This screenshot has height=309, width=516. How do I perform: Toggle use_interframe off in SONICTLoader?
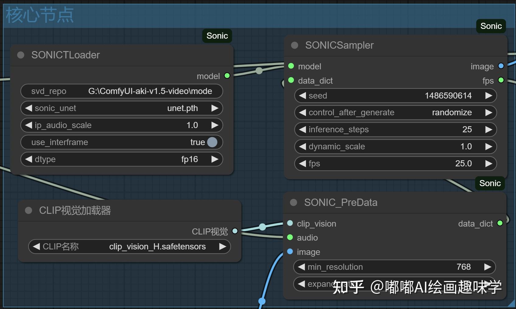coord(212,142)
